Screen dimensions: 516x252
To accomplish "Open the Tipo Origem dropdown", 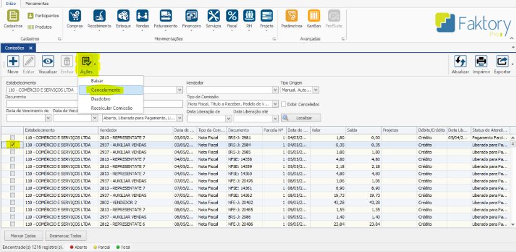I will (315, 90).
